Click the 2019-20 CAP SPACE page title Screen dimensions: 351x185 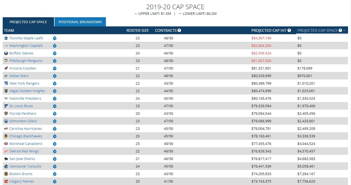click(x=175, y=7)
